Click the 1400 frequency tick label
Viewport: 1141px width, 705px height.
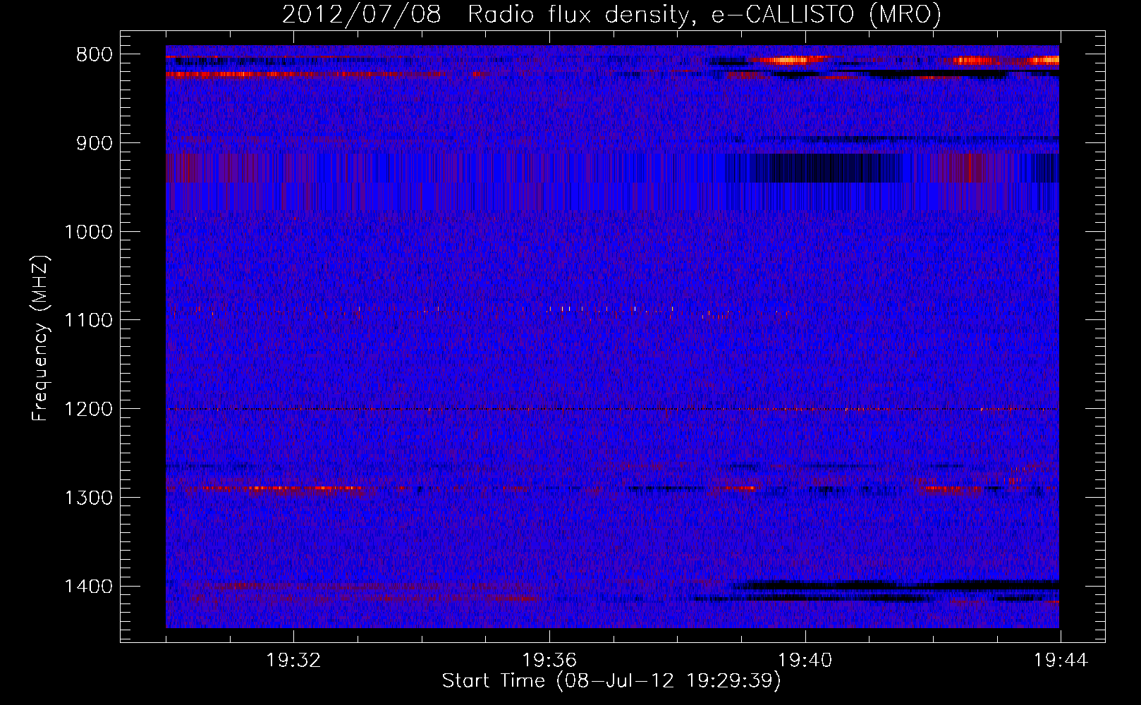point(88,587)
